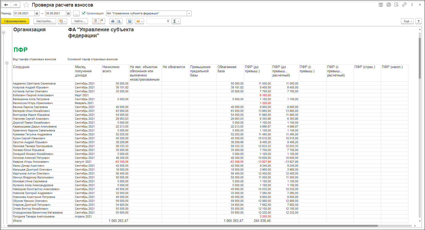The image size is (425, 230).
Task: Uncheck the Организация filter checkbox
Action: 83,13
